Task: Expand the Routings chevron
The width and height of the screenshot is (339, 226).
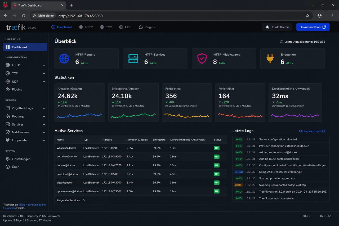Action: pos(44,117)
